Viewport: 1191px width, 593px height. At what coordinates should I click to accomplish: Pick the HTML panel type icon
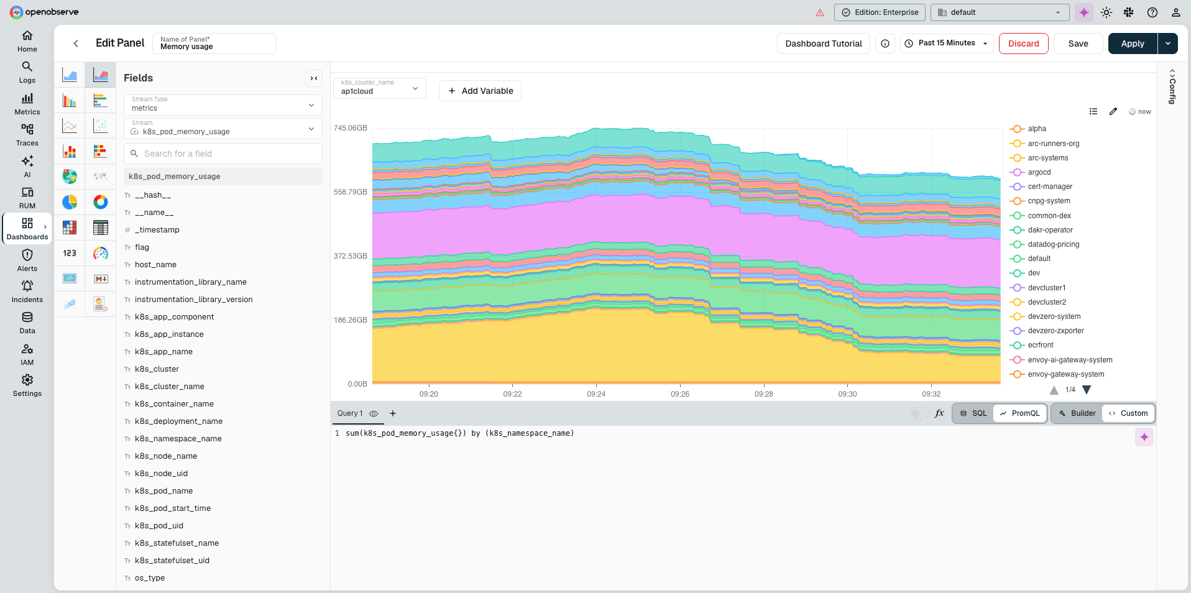[x=70, y=278]
